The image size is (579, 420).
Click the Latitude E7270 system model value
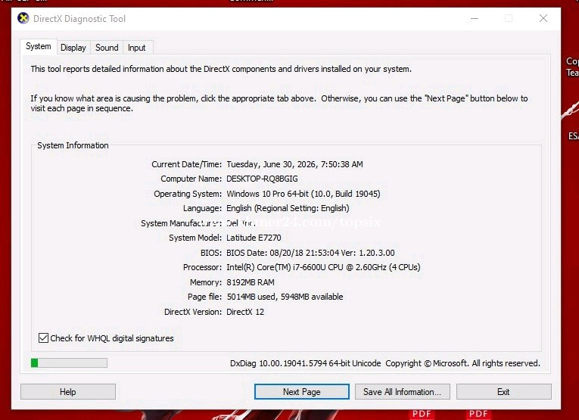coord(254,238)
